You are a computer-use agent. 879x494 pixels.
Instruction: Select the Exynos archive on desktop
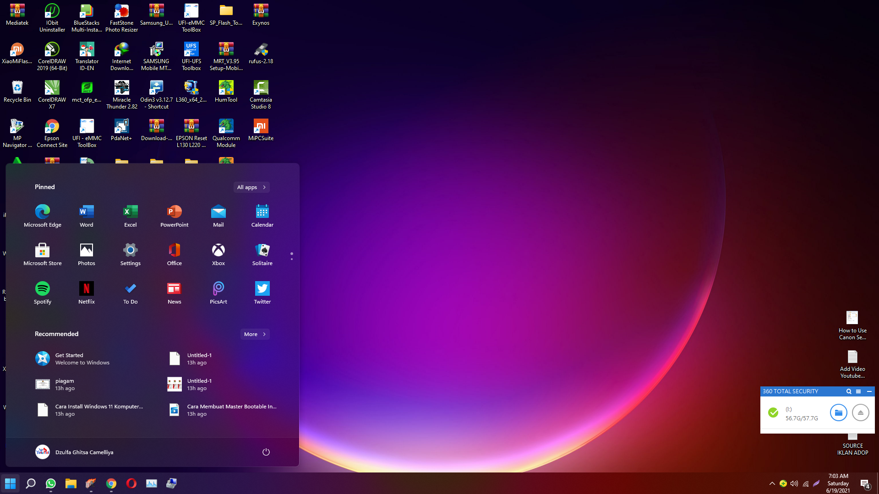[x=261, y=15]
